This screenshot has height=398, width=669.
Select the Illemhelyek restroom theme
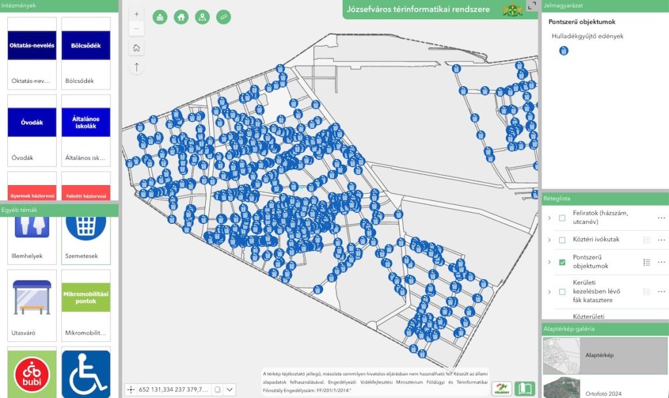coord(32,240)
